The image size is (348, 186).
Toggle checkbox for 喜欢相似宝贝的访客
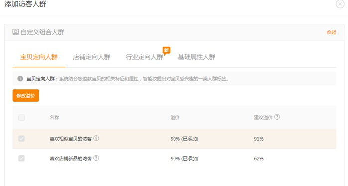[x=21, y=139]
